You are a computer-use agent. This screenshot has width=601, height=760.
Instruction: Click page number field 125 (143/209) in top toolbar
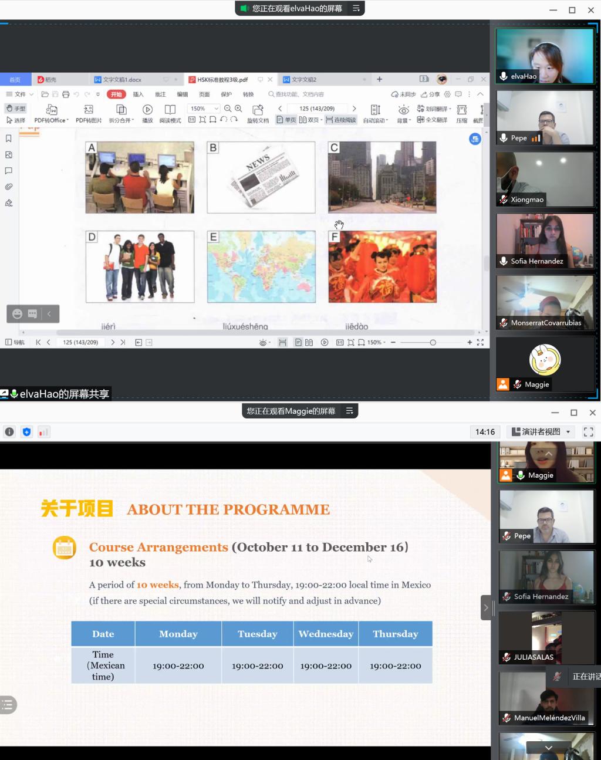click(x=316, y=109)
